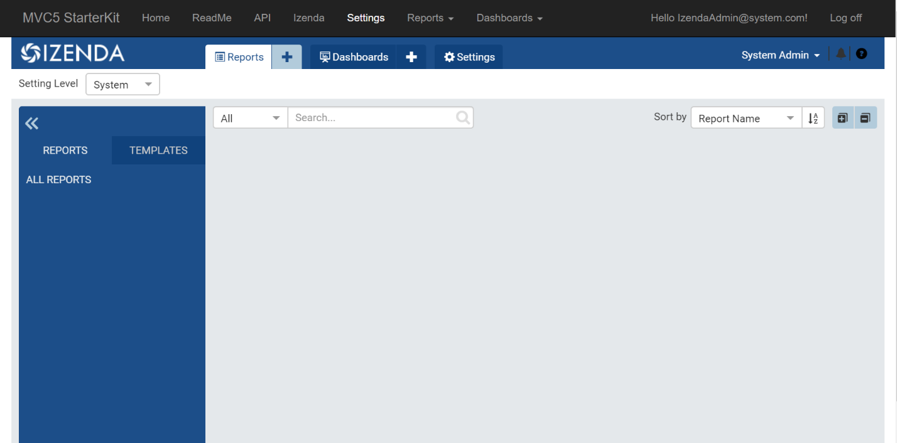Switch to the Izenda Dashboards tab
897x443 pixels.
pyautogui.click(x=354, y=57)
